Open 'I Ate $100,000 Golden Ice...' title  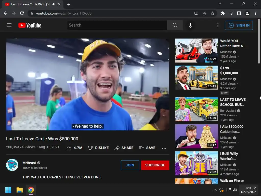232,129
